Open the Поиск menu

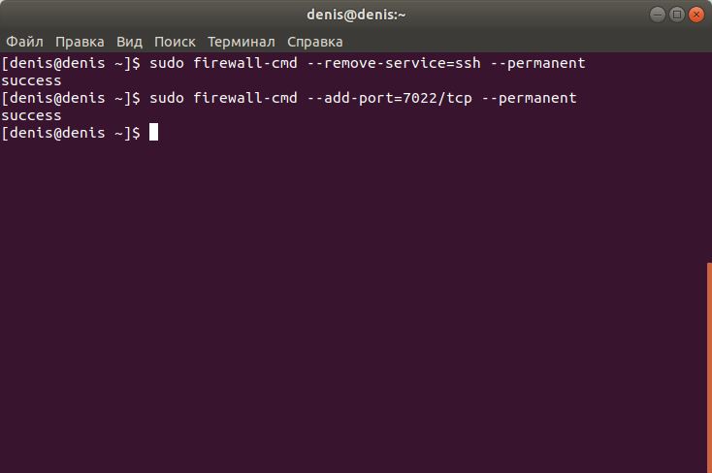175,42
